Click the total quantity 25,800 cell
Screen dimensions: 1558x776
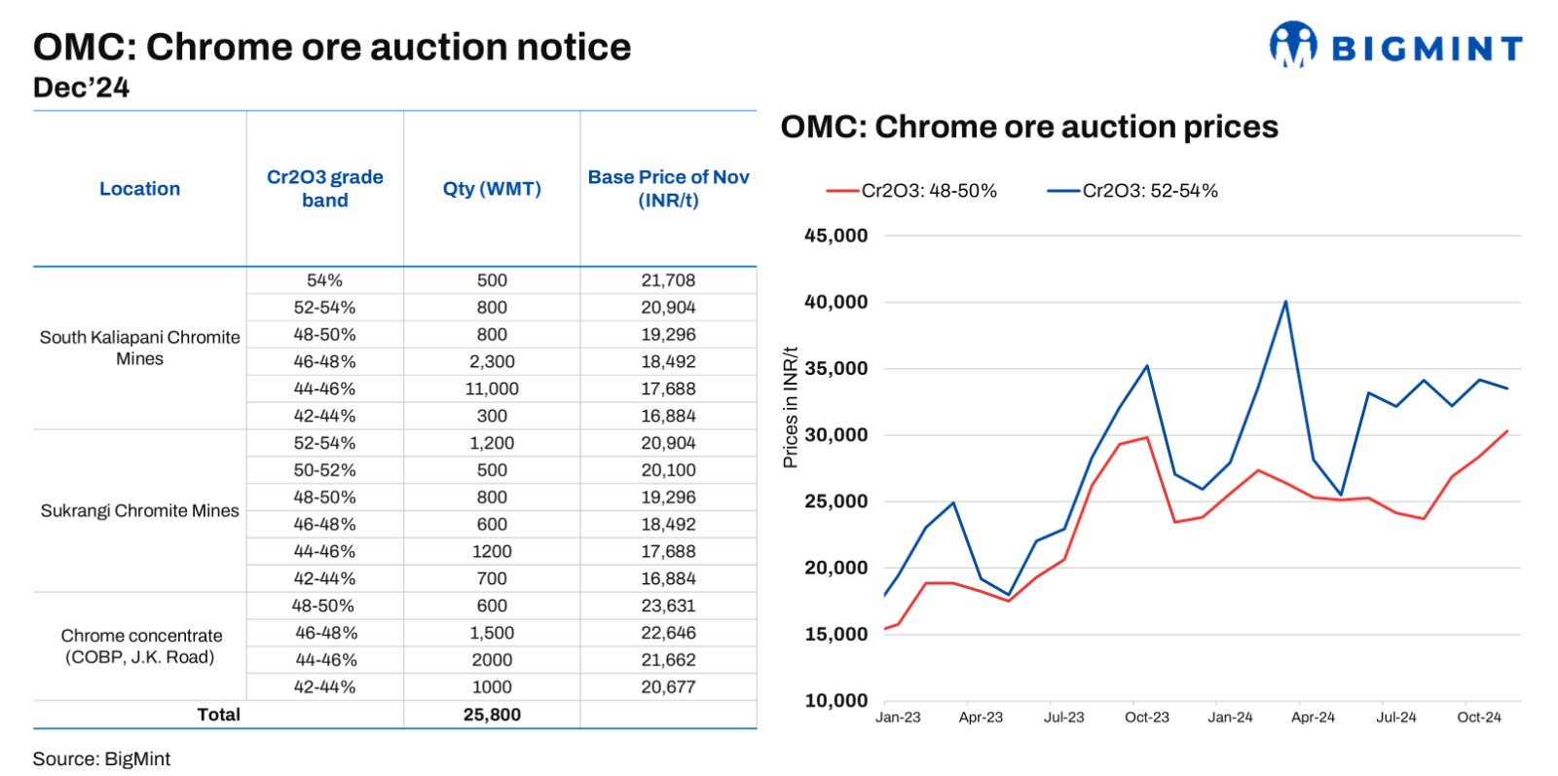[492, 715]
